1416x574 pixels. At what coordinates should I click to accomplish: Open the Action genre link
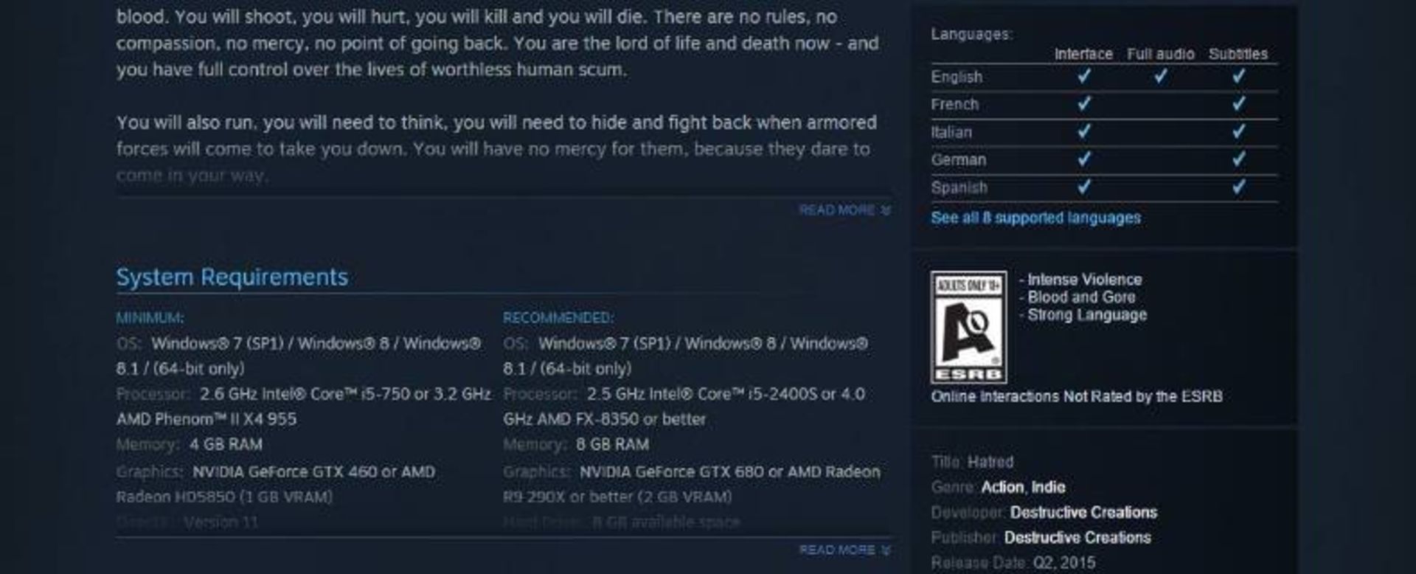[x=1002, y=487]
